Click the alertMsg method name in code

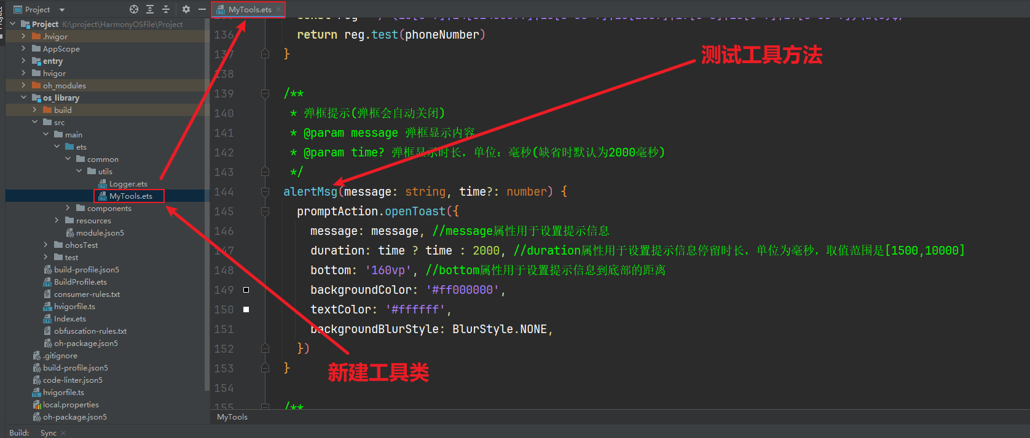310,192
